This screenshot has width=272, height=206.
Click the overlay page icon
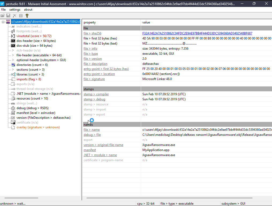[x=13, y=127]
